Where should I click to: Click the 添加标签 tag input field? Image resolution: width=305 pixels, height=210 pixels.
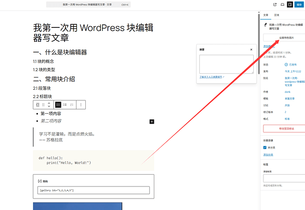click(x=284, y=178)
